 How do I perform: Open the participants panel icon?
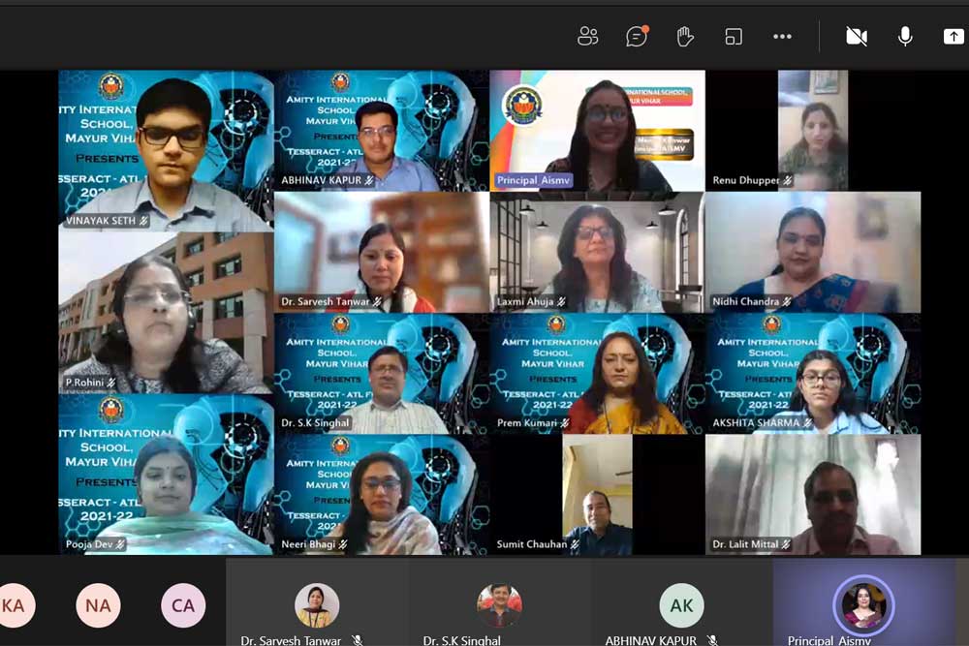(x=587, y=37)
